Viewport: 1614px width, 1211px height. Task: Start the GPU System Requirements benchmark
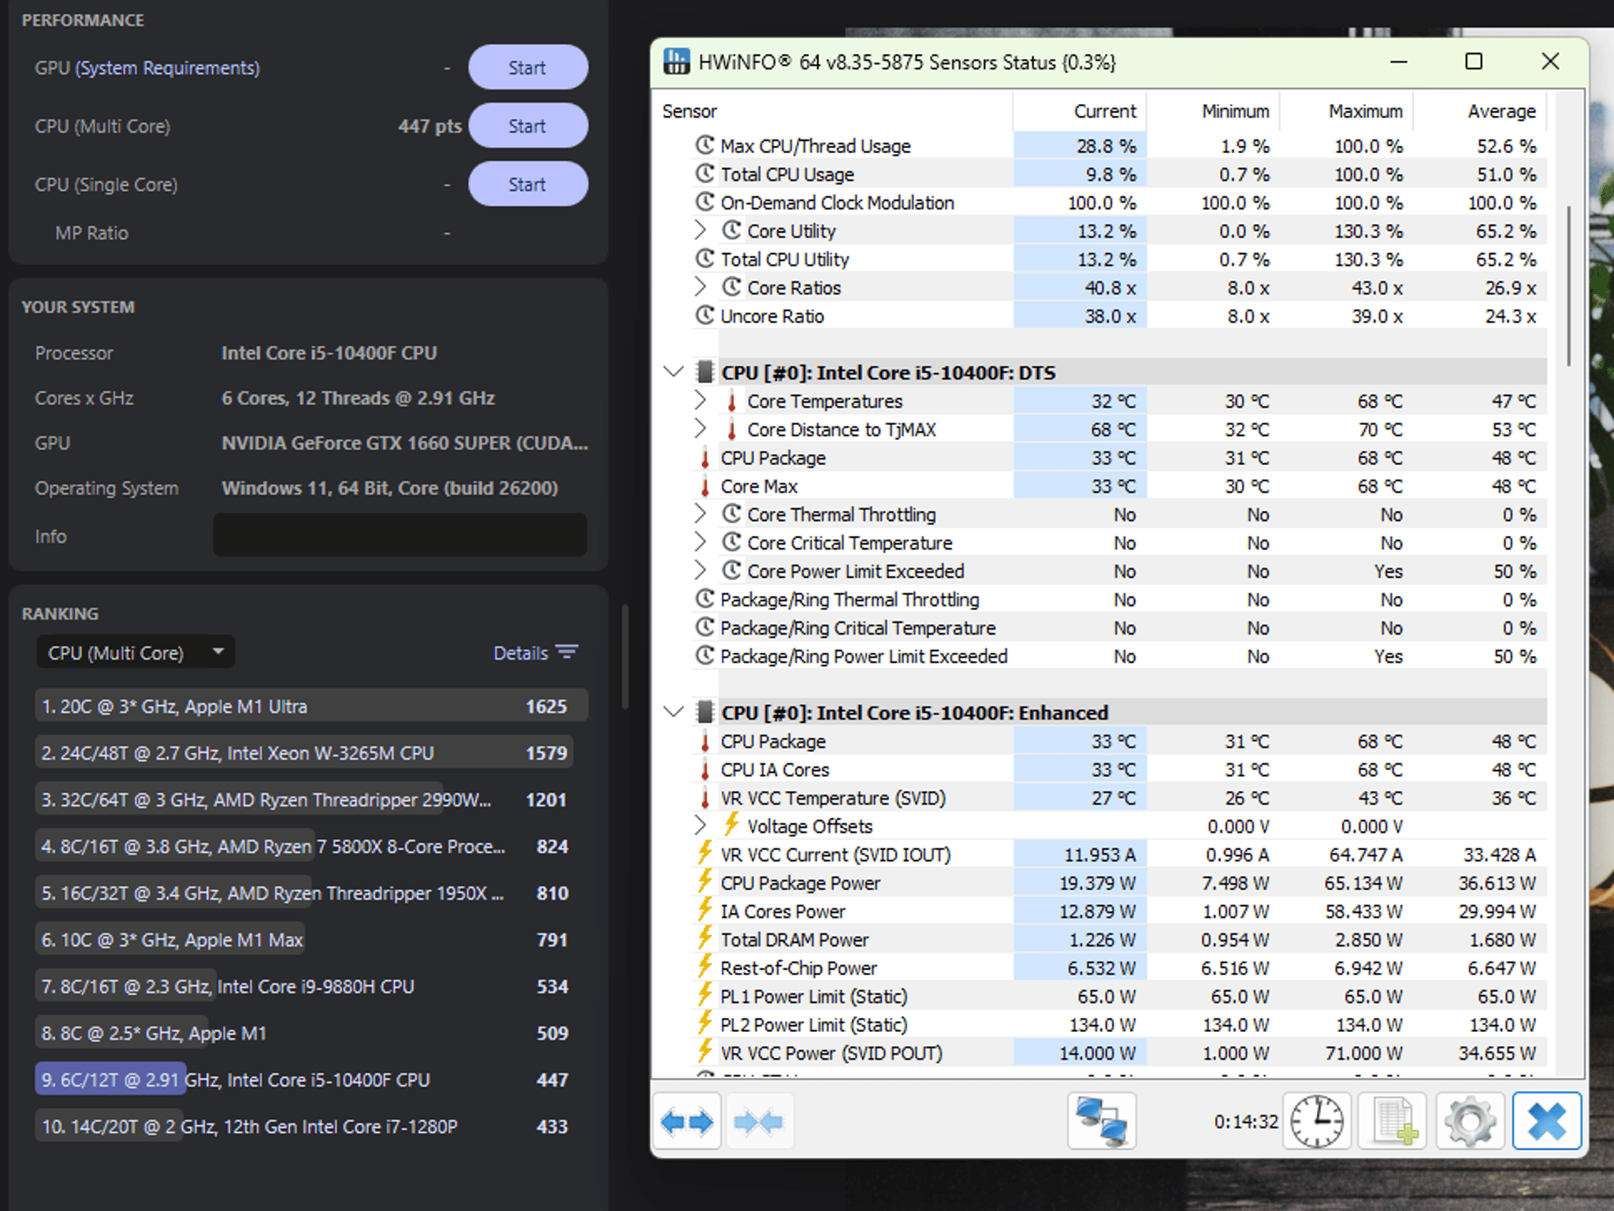528,67
